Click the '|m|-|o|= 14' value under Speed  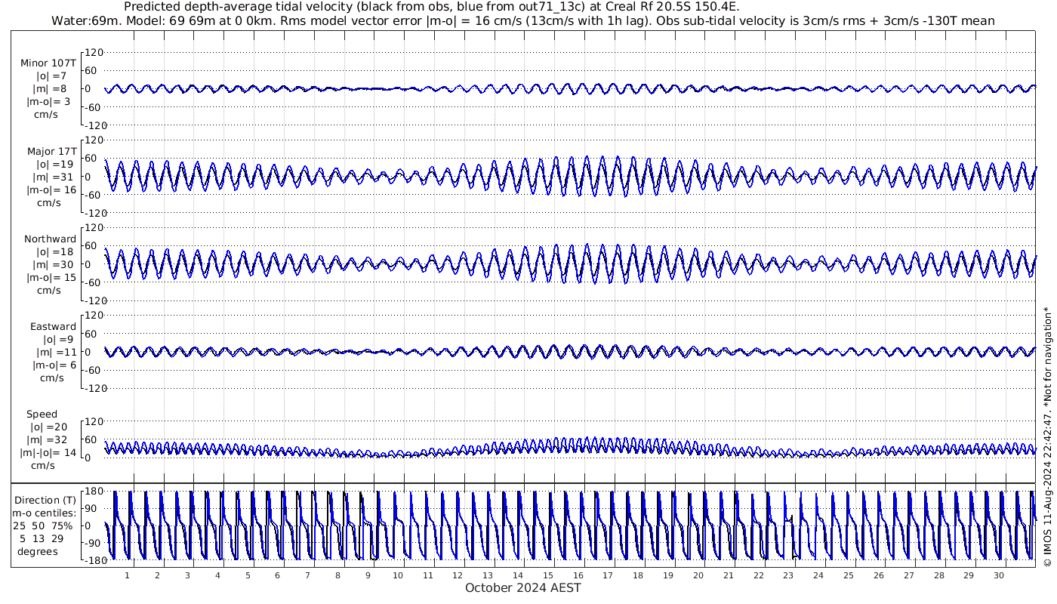pos(48,453)
